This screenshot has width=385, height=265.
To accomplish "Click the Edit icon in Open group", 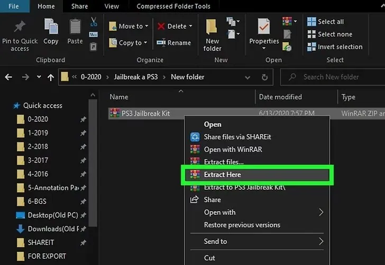I will point(287,34).
